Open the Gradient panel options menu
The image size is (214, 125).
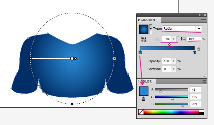click(x=203, y=20)
